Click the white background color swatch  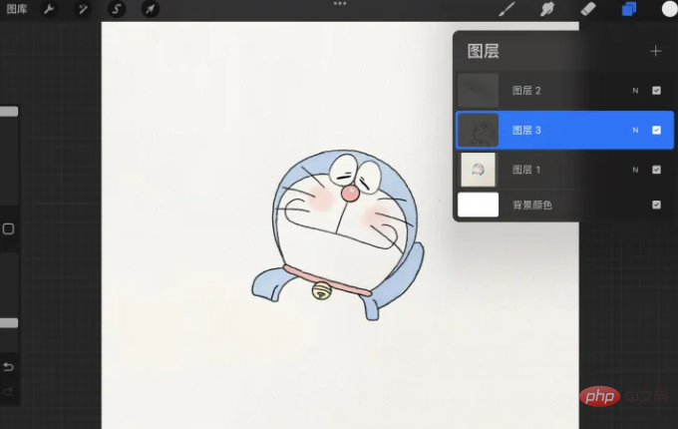(478, 205)
